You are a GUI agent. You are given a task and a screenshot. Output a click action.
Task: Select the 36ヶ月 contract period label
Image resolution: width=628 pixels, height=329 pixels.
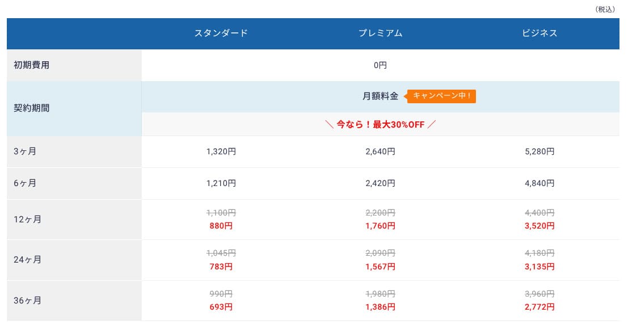pos(28,301)
